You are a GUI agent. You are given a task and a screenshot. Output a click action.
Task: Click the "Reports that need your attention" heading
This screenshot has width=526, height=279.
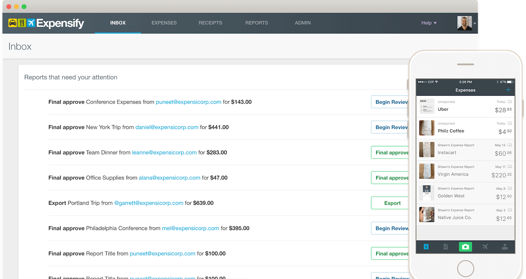pos(71,77)
